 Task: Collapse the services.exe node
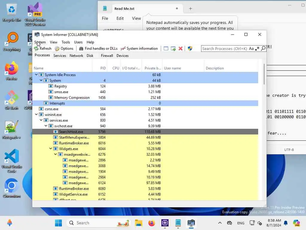[41, 120]
